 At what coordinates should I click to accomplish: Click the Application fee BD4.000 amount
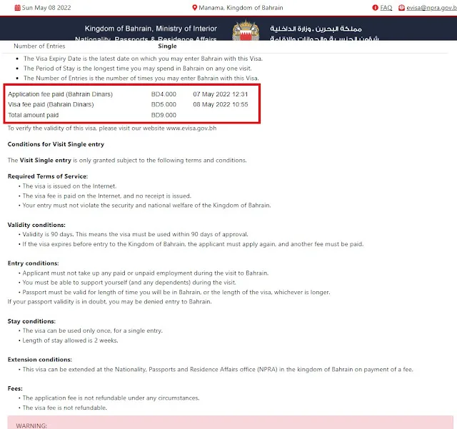[x=164, y=94]
